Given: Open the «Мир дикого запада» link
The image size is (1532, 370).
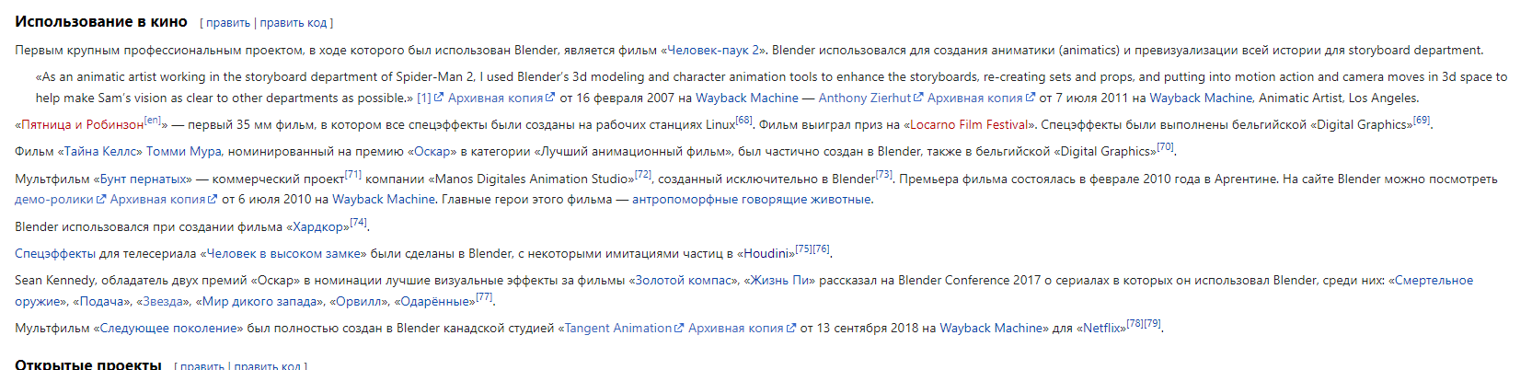Looking at the screenshot, I should pyautogui.click(x=259, y=301).
